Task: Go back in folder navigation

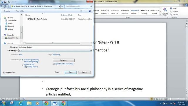Action: click(x=3, y=6)
